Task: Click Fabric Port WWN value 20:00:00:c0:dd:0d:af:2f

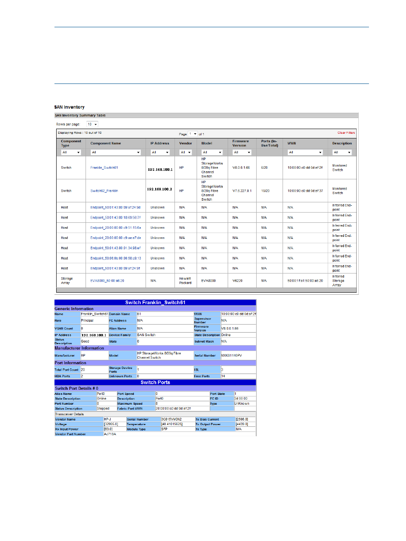Action: pyautogui.click(x=173, y=409)
